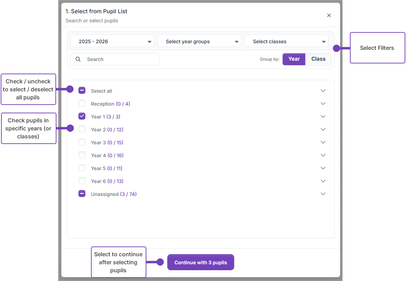Expand the Year 1 pupil list chevron

pyautogui.click(x=323, y=116)
